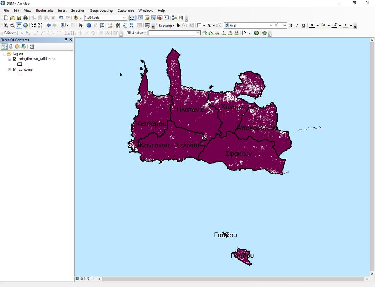Image resolution: width=375 pixels, height=287 pixels.
Task: Open the 3D Analyst layer dropdown
Action: [x=198, y=33]
